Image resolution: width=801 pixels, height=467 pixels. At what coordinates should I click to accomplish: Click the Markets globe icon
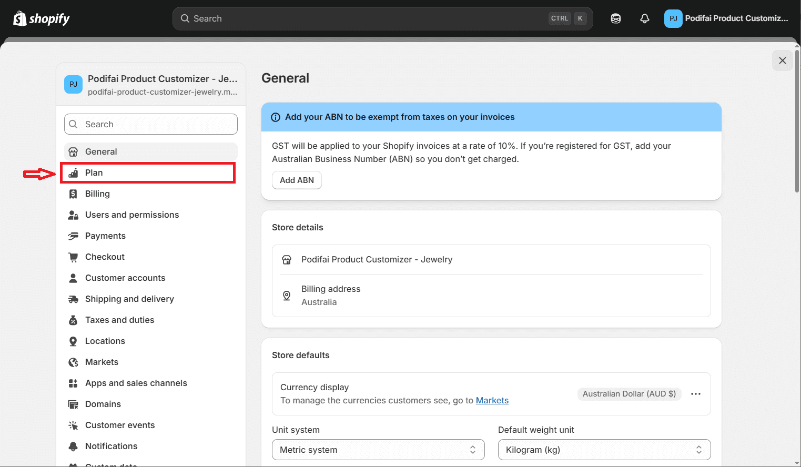(x=73, y=362)
